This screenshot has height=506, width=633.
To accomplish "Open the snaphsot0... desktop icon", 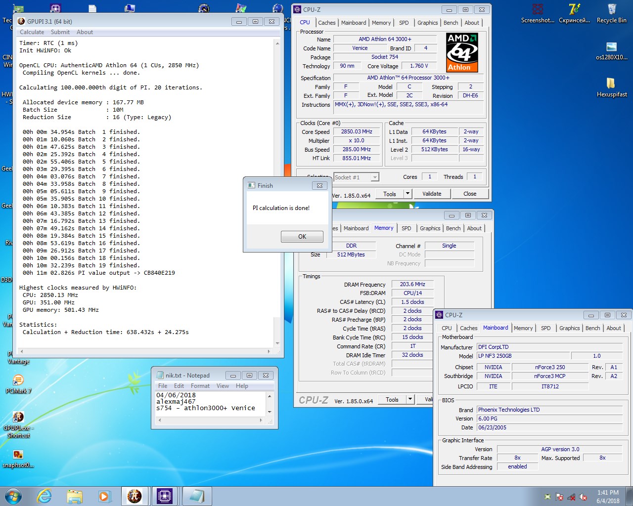I will coord(18,459).
